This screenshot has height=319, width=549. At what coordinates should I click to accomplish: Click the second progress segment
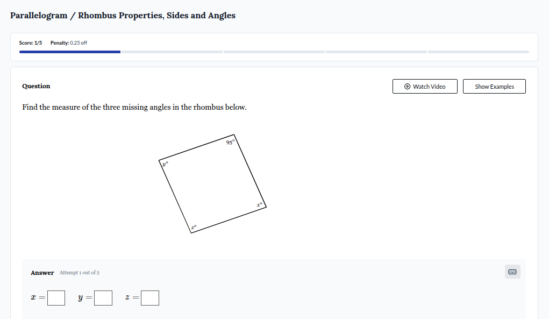172,52
